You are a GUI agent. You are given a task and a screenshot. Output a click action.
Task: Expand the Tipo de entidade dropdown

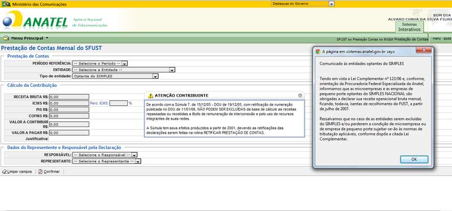point(115,76)
